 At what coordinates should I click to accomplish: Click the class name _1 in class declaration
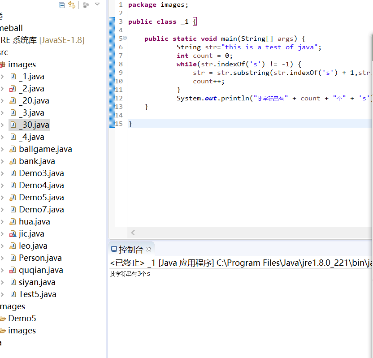pos(185,22)
